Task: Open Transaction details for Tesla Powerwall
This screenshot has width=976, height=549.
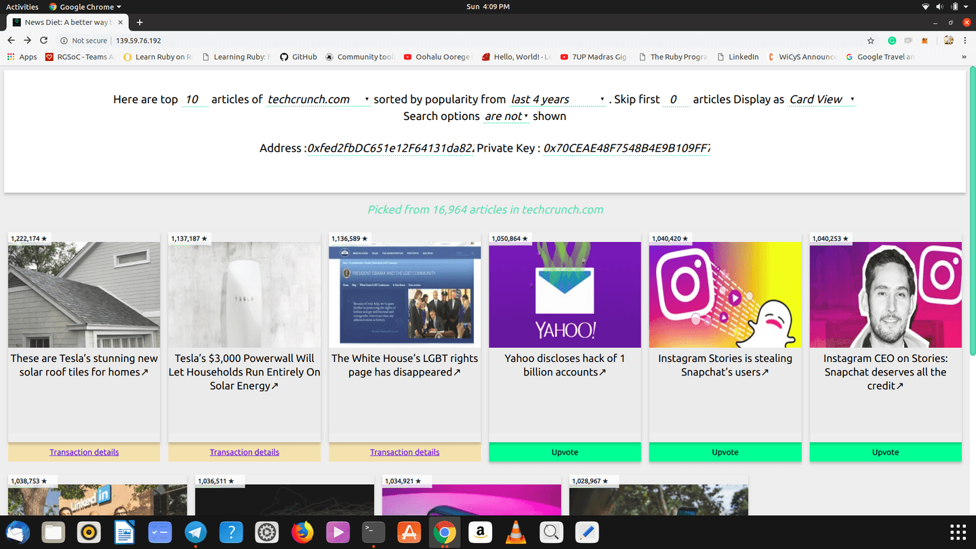Action: [244, 452]
